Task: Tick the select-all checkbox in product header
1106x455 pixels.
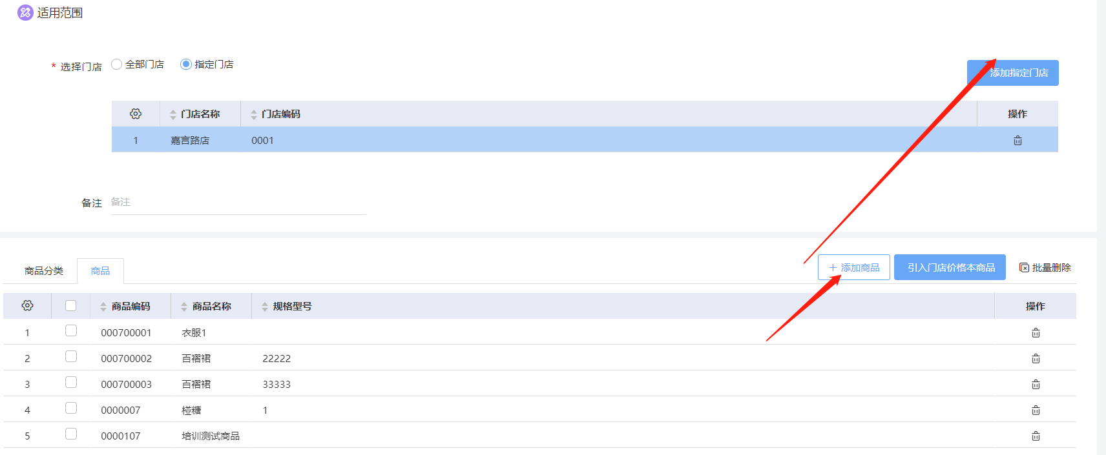Action: pyautogui.click(x=71, y=306)
